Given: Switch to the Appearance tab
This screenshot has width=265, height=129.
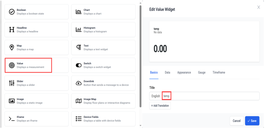Looking at the screenshot, I should (184, 72).
